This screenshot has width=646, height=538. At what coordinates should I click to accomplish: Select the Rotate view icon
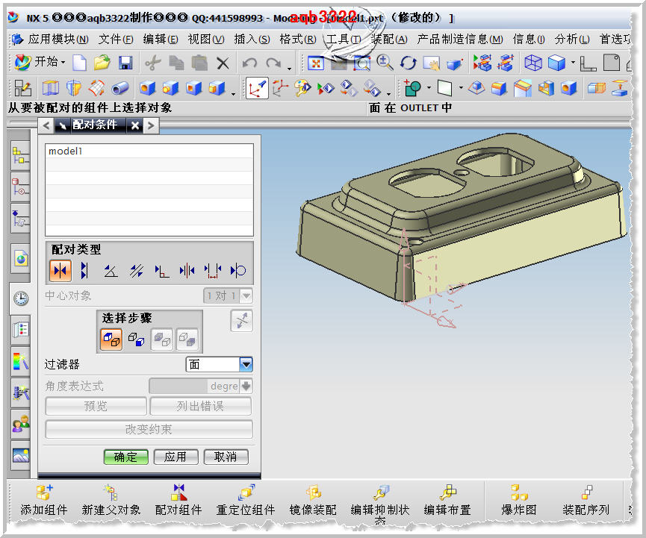(408, 63)
